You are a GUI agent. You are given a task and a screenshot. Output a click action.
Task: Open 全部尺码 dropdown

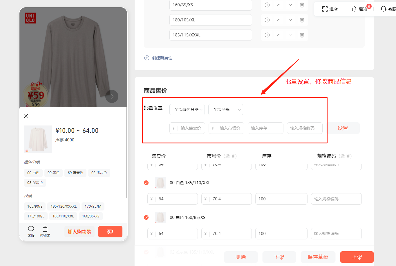point(226,110)
